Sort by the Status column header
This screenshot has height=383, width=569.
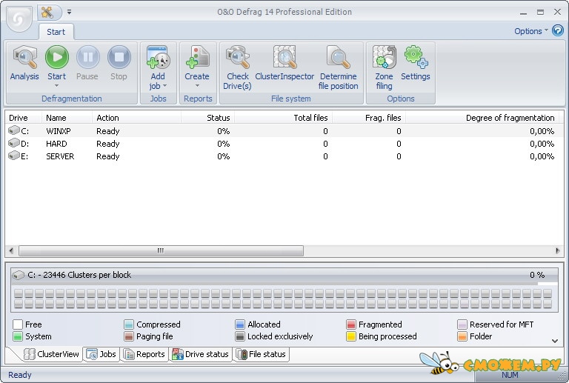coord(208,118)
